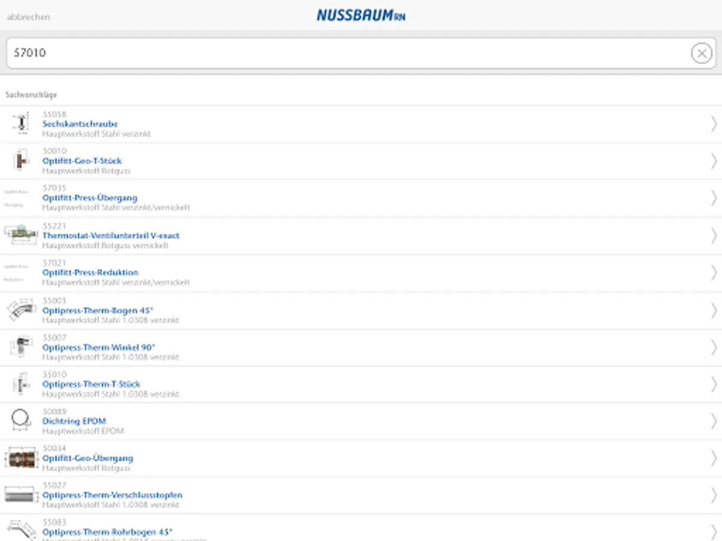
Task: Select the Optifitt-Press-Übergang suggestion title
Action: [90, 198]
